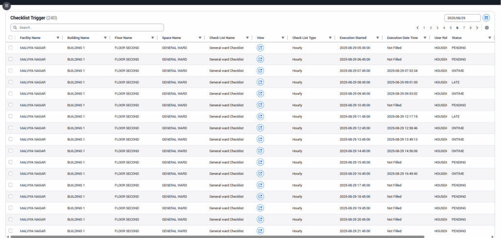This screenshot has width=501, height=238.
Task: Open view icon for 17:45:00 row
Action: (260, 185)
